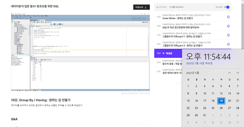
Task: Click the '2022년 5월' month header in calendar
Action: click(193, 73)
